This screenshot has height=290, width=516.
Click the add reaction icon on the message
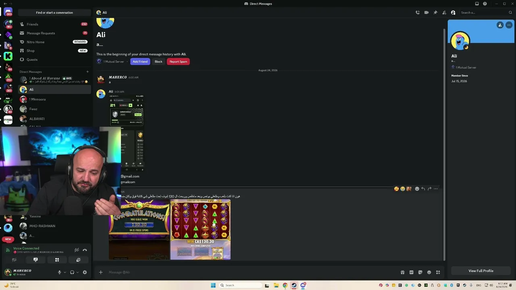tap(417, 188)
